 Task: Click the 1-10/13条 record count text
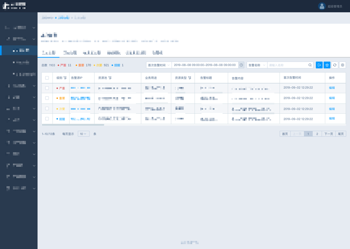(x=49, y=134)
